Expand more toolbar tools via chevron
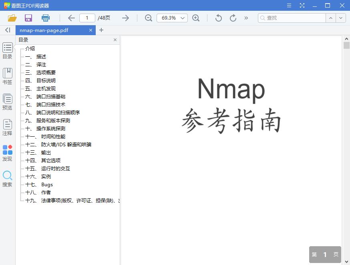The image size is (350, 265). point(246,18)
